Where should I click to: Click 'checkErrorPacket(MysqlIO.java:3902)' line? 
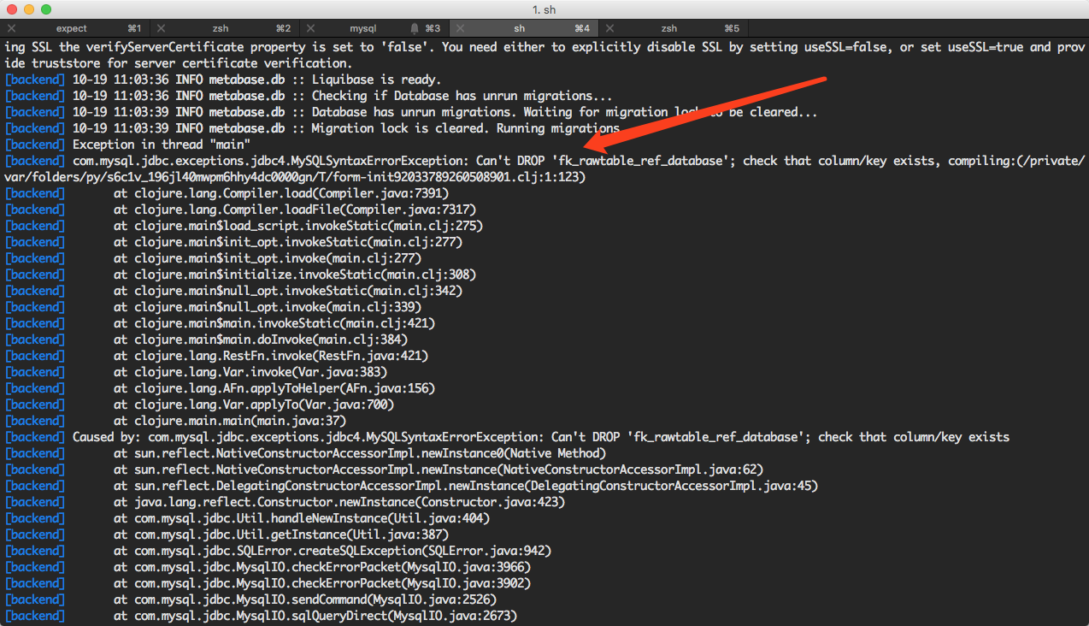click(x=268, y=583)
